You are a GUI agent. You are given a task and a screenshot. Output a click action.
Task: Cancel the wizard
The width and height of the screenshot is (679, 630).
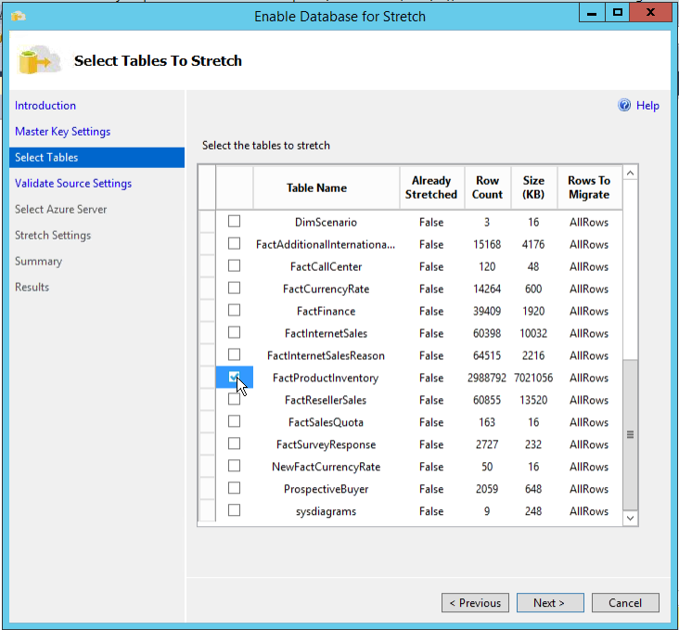[625, 603]
